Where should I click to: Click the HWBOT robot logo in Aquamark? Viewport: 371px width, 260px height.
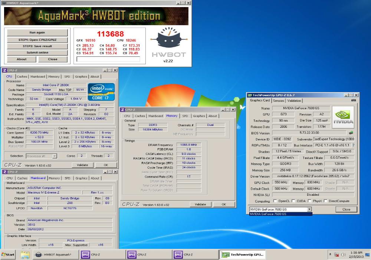(168, 38)
